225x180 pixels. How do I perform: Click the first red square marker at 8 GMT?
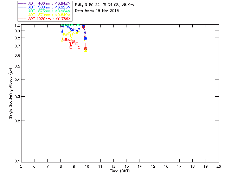click(62, 40)
